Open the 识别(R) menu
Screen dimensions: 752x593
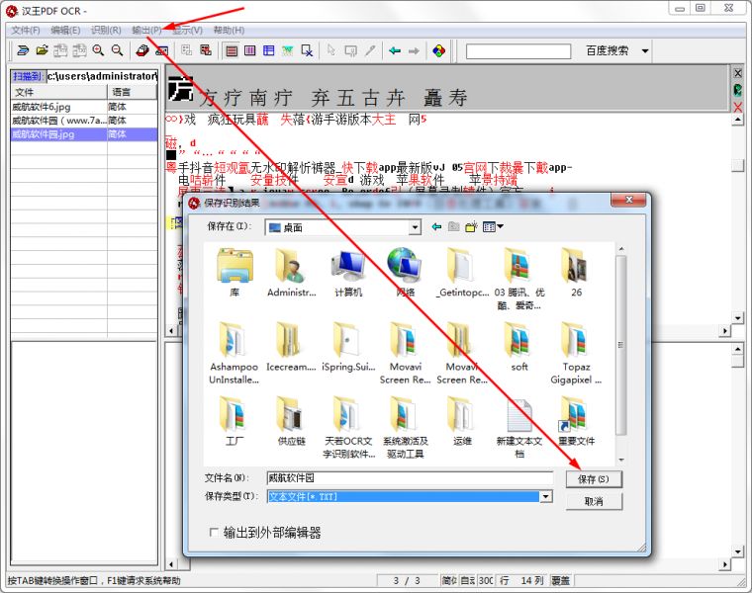(106, 31)
